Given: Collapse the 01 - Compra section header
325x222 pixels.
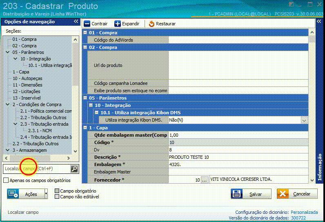Looking at the screenshot, I should point(85,33).
